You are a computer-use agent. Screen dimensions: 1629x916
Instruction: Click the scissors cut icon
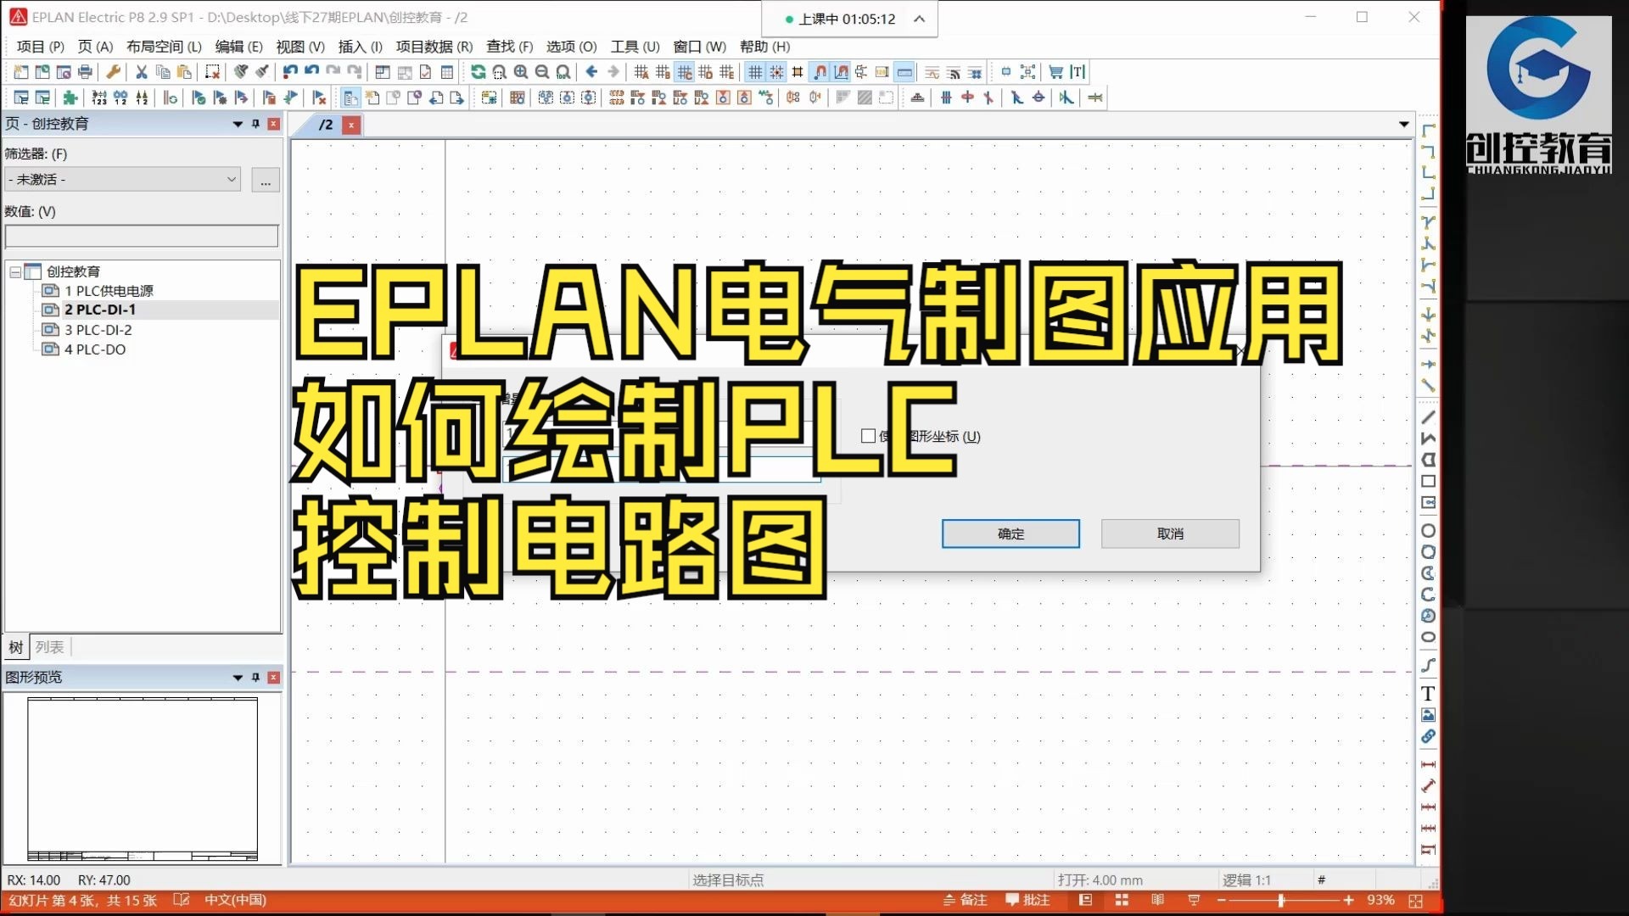[142, 71]
